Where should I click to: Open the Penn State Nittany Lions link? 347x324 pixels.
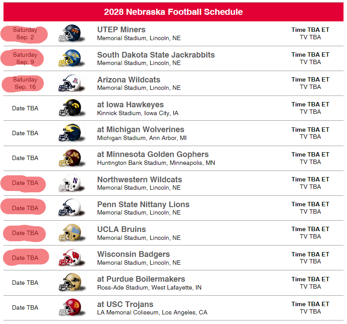pyautogui.click(x=143, y=204)
